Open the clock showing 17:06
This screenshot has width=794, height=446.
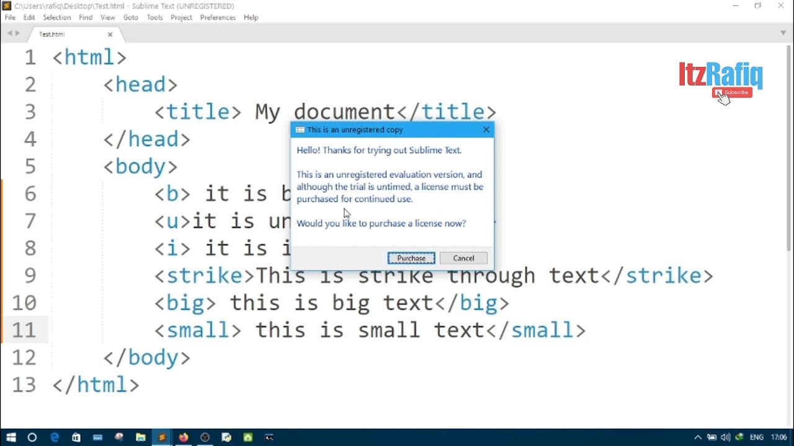(778, 437)
